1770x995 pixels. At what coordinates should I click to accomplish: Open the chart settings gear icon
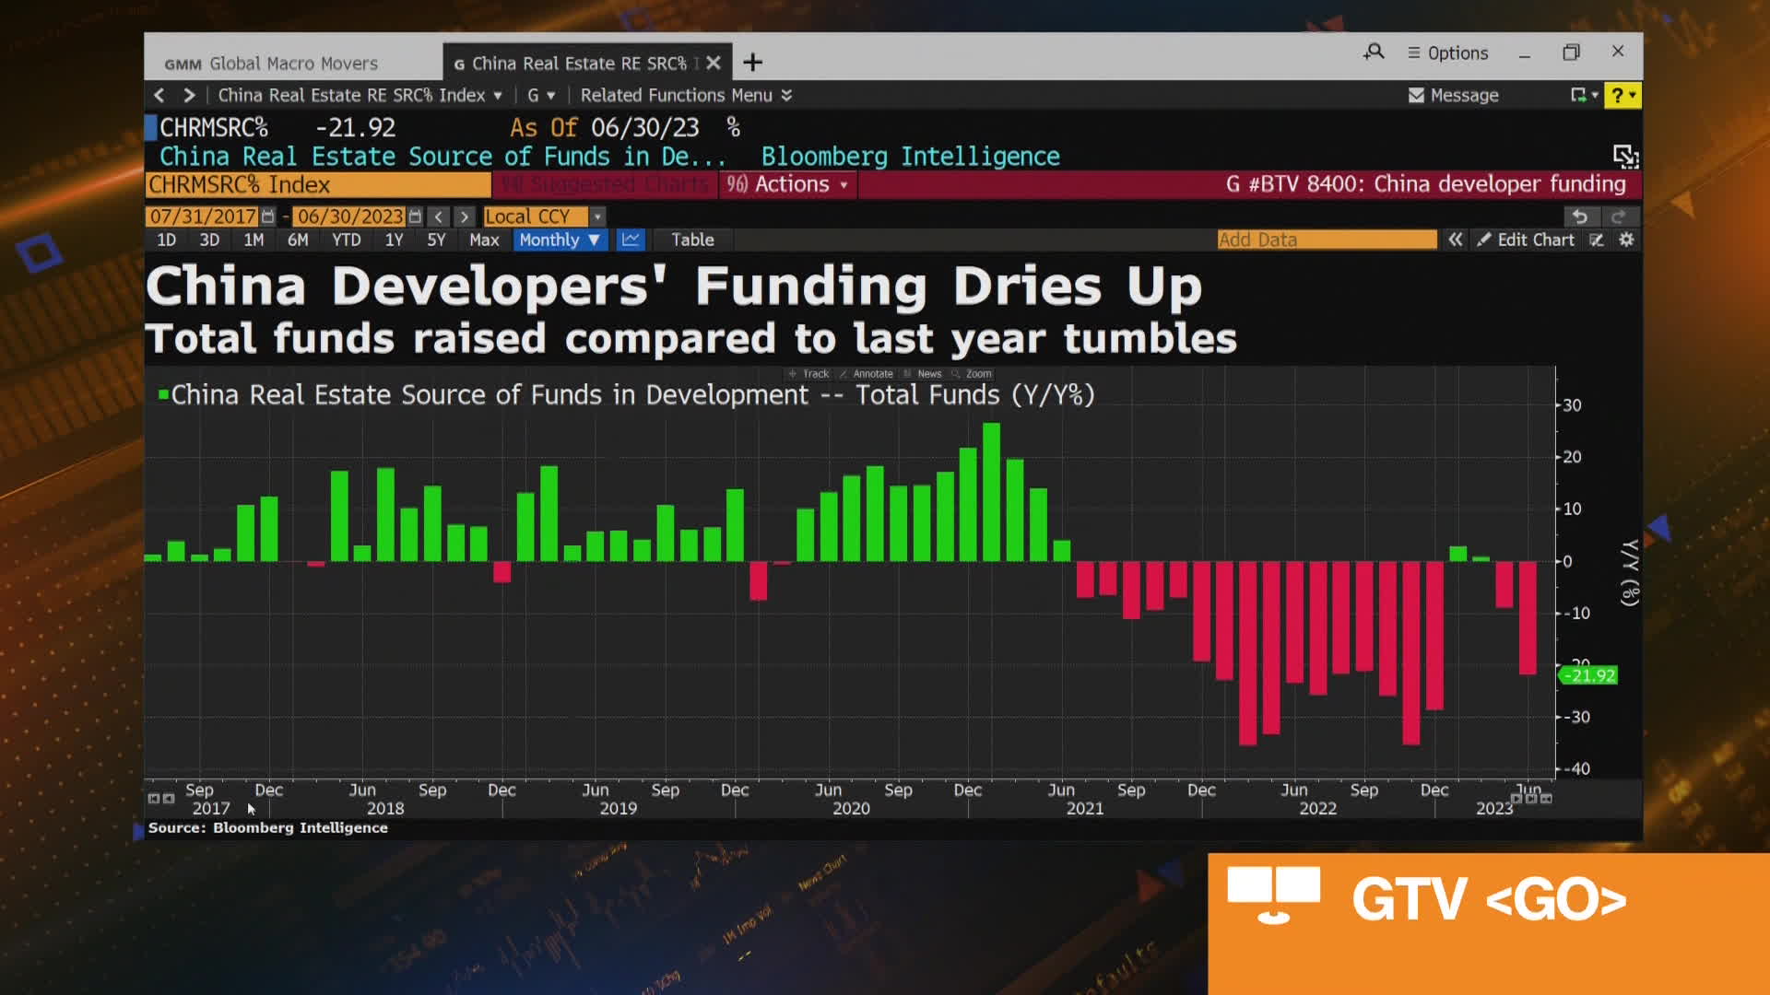pyautogui.click(x=1626, y=240)
